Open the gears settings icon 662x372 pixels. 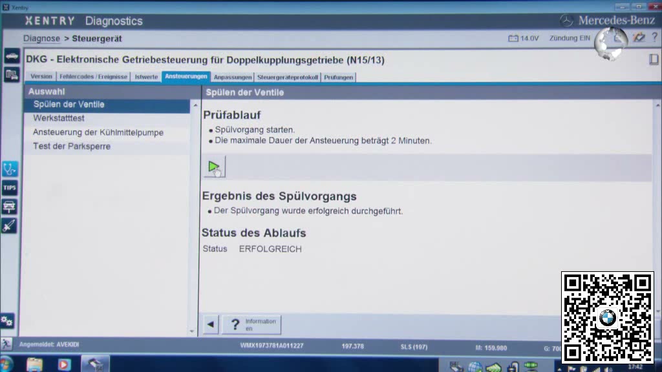tap(7, 321)
